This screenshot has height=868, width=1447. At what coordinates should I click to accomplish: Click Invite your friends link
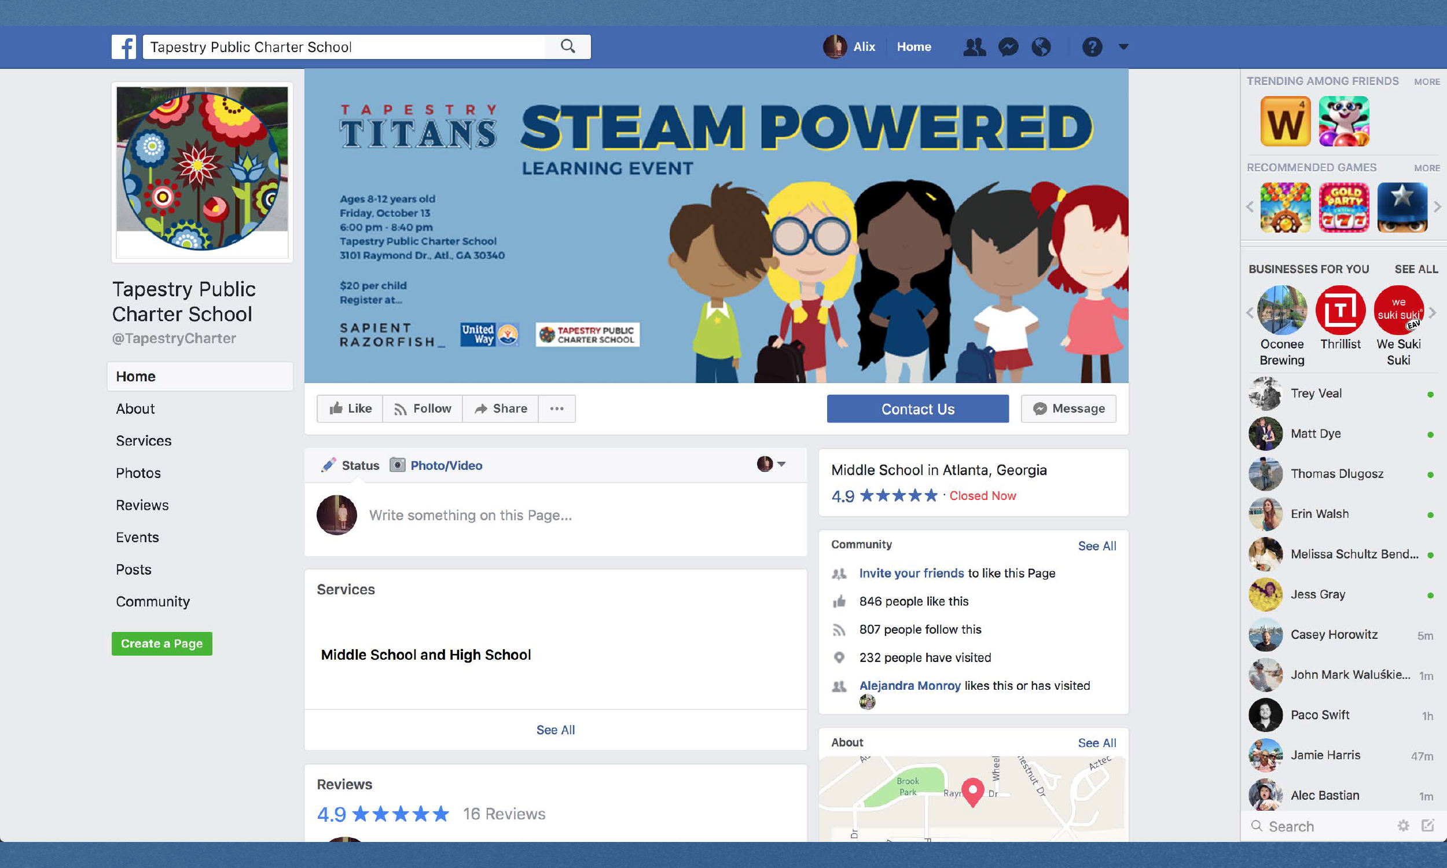[x=911, y=573]
